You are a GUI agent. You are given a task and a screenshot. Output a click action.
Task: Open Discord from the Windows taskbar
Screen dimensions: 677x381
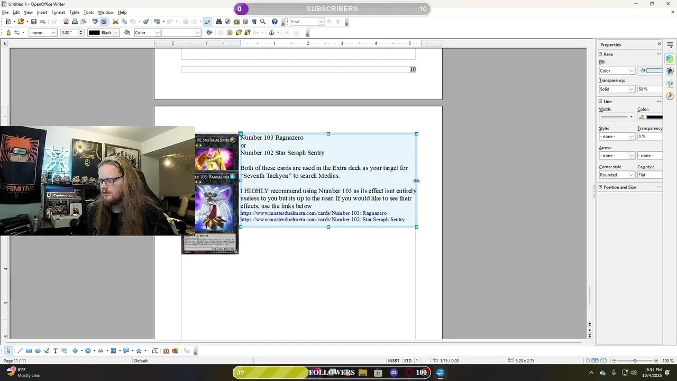tap(394, 373)
